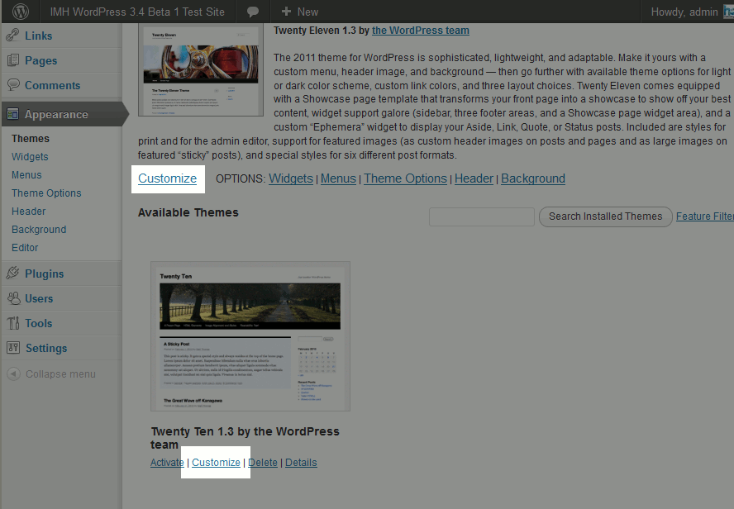The width and height of the screenshot is (734, 509).
Task: Follow the WordPress team author link
Action: pyautogui.click(x=421, y=31)
